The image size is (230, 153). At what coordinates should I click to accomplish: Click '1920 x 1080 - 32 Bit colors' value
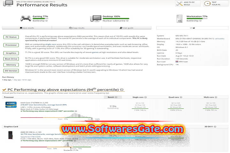click(x=188, y=44)
